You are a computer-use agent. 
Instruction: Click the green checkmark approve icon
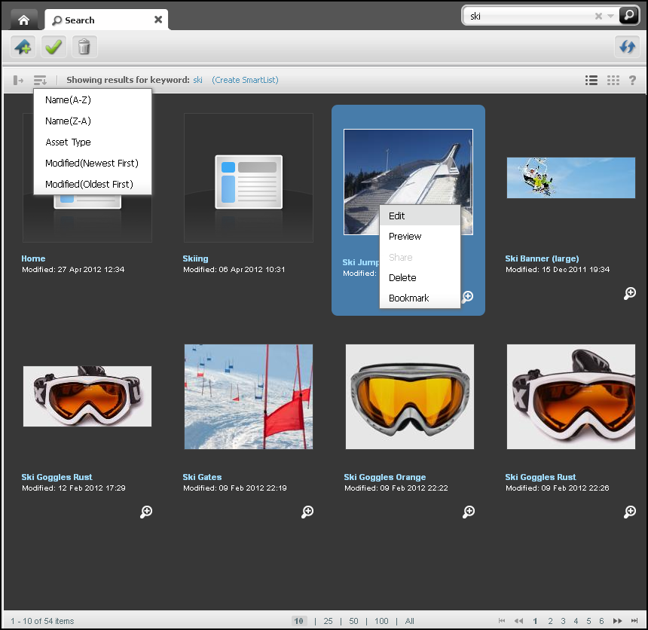(x=53, y=47)
